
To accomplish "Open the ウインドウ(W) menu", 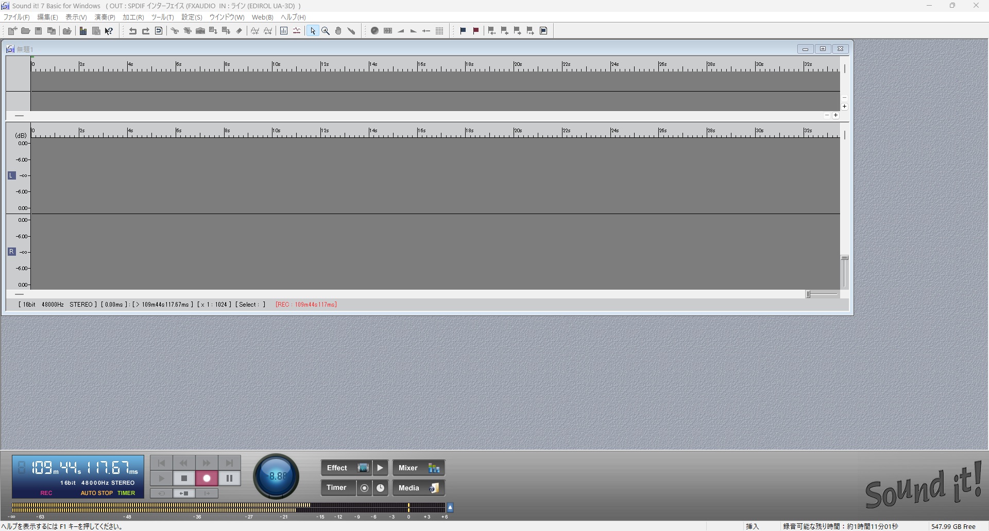I will pos(227,17).
